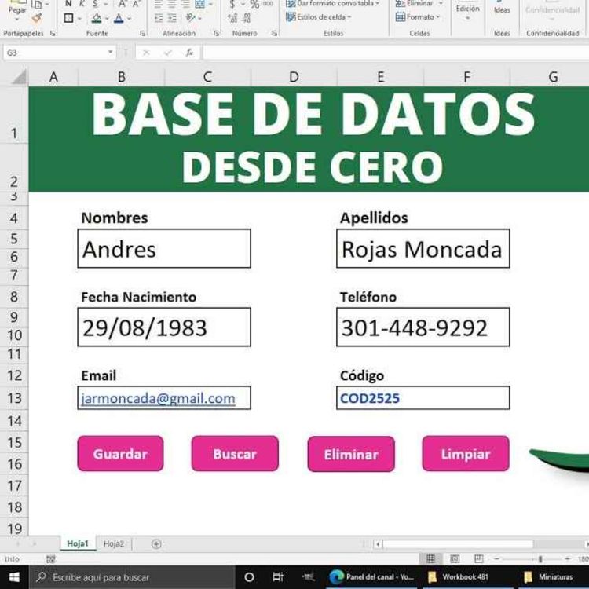Increase font size with the larger A icon
This screenshot has width=589, height=589.
click(122, 4)
